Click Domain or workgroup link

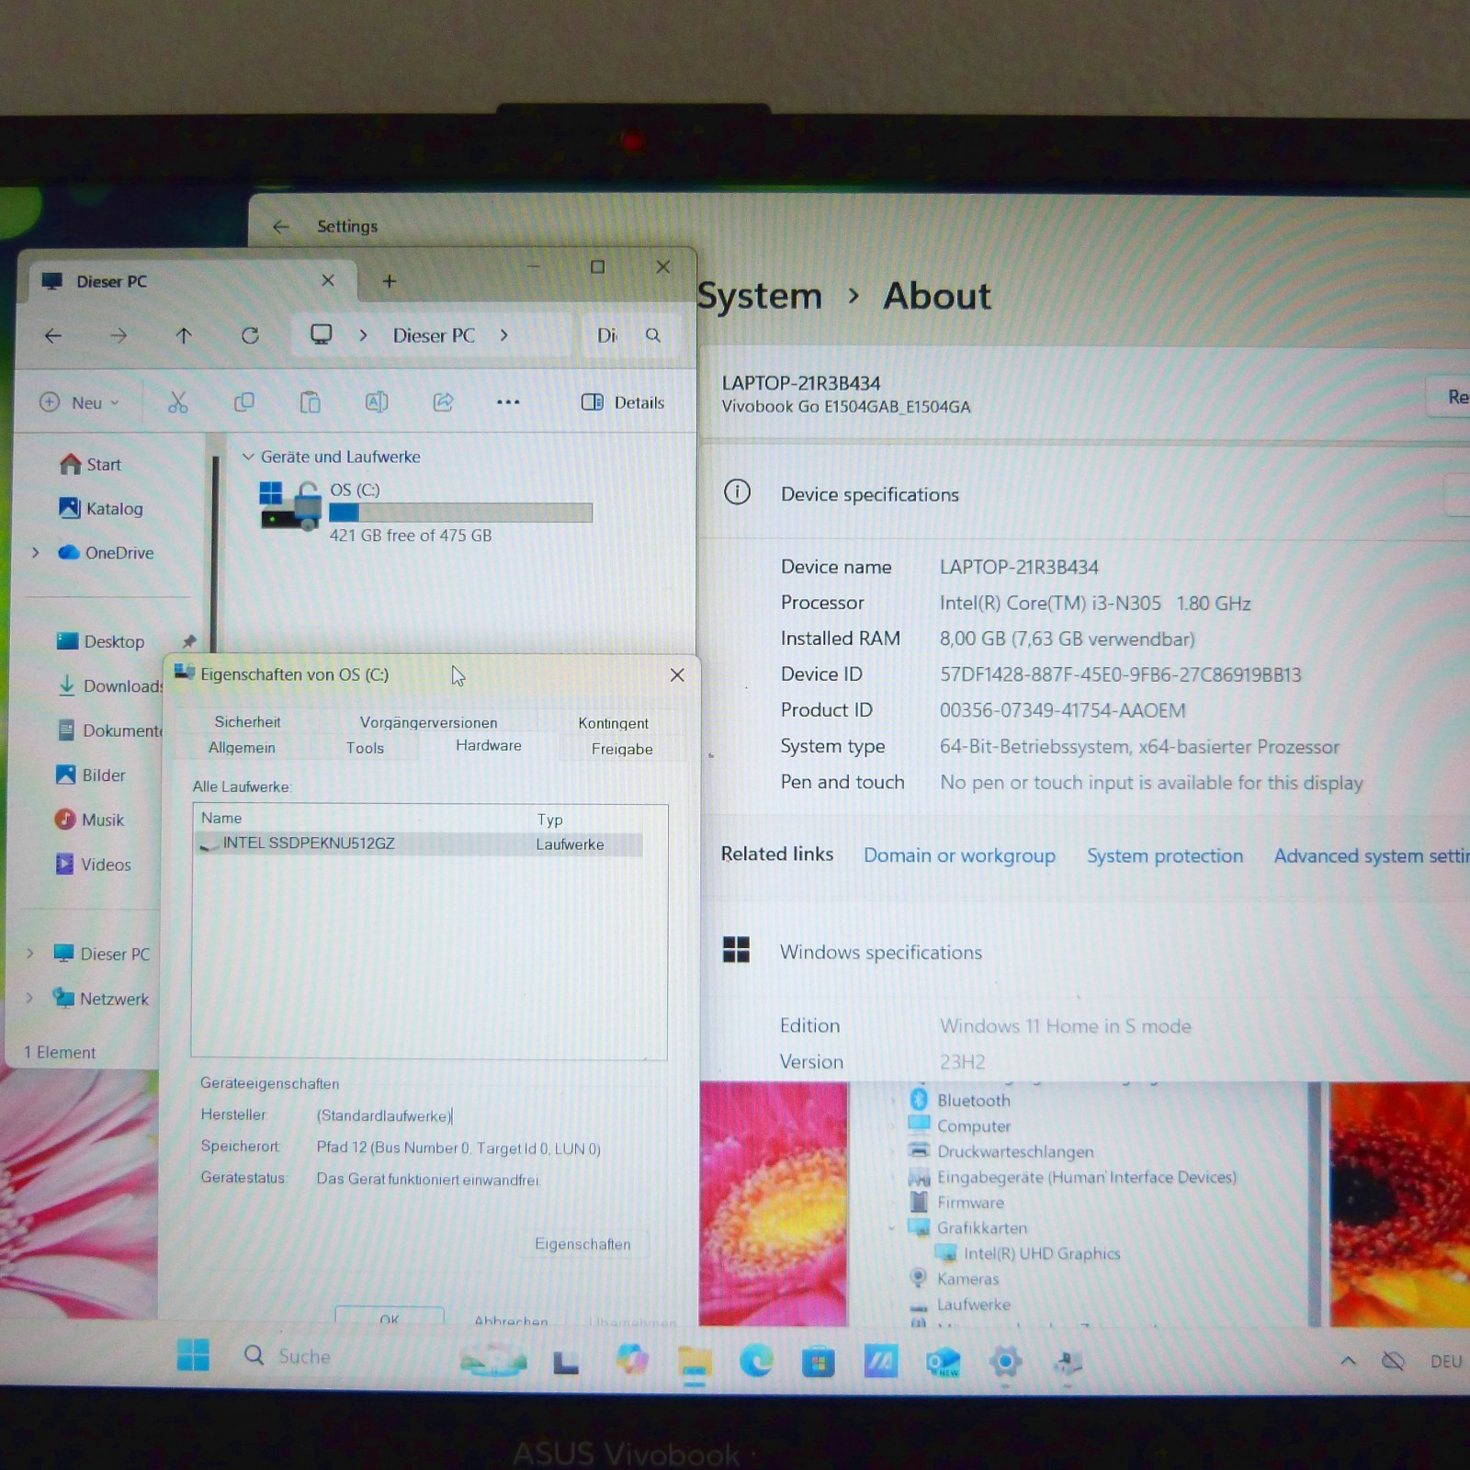click(959, 855)
